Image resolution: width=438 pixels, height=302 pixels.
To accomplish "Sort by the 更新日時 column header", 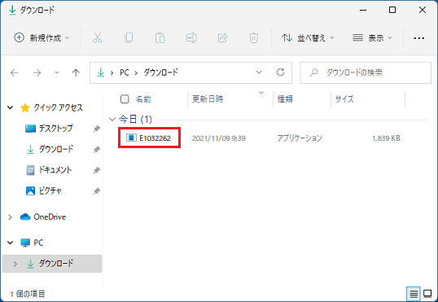I will point(208,98).
